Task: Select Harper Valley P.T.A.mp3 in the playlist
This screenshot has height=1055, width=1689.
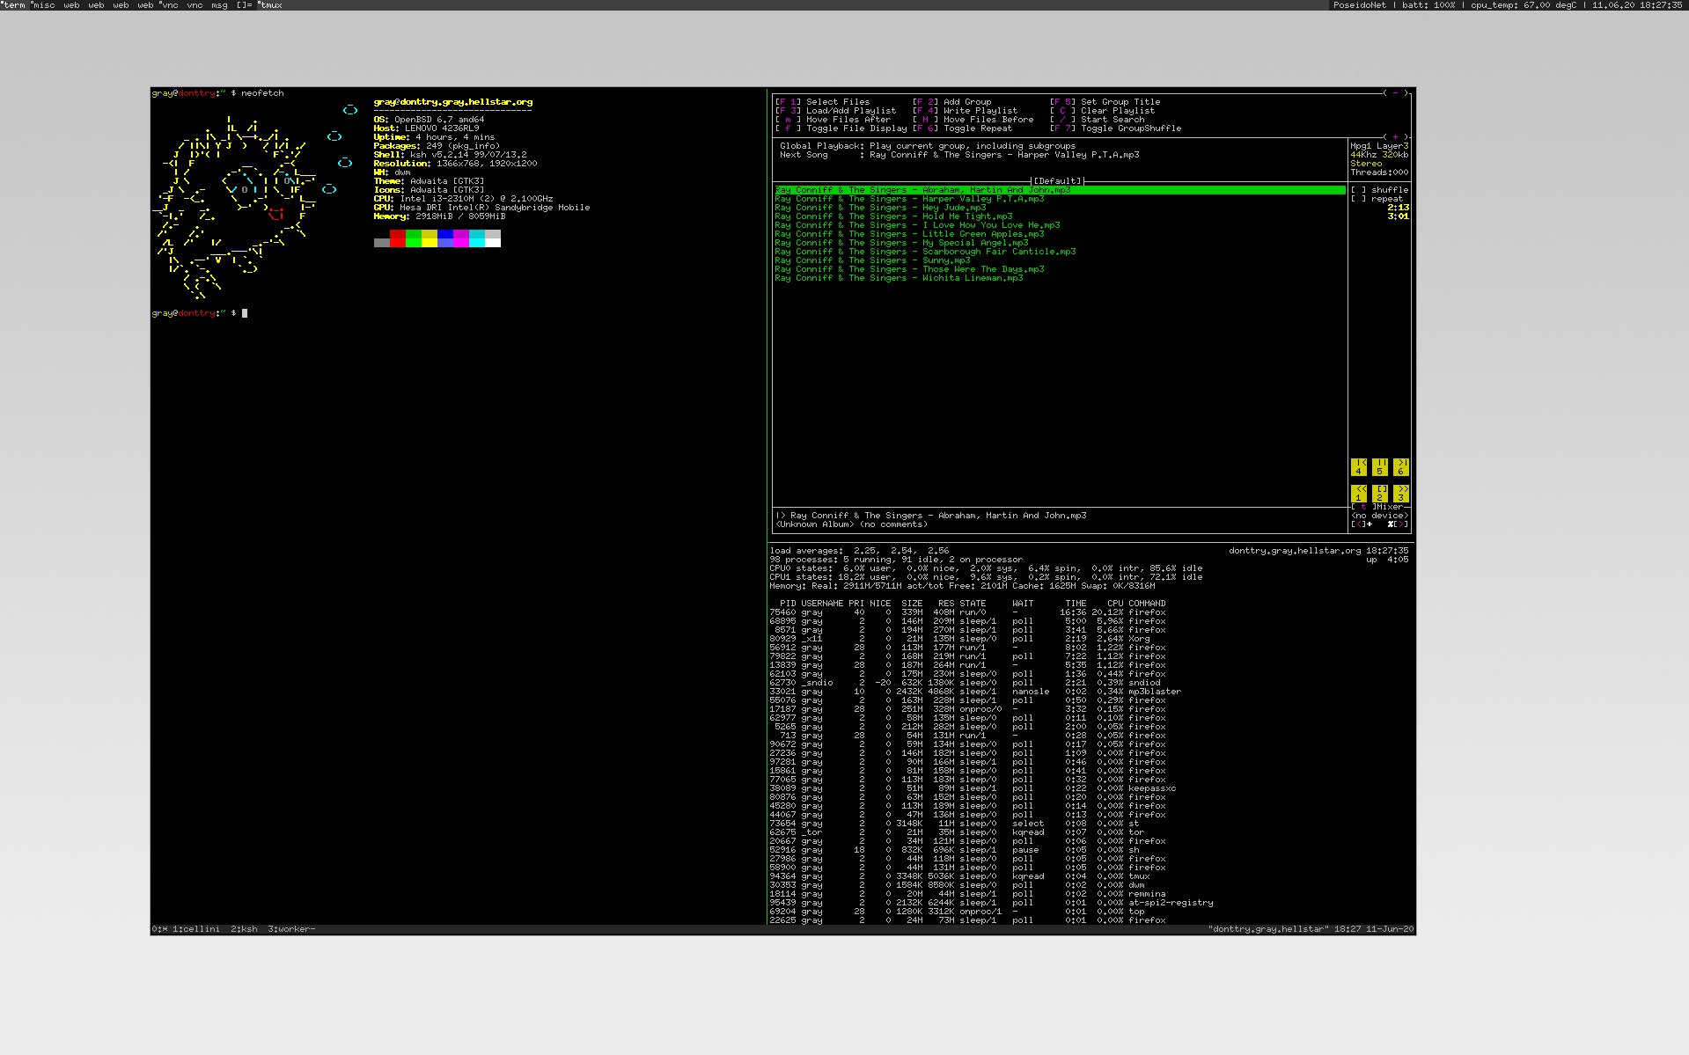Action: coord(909,199)
